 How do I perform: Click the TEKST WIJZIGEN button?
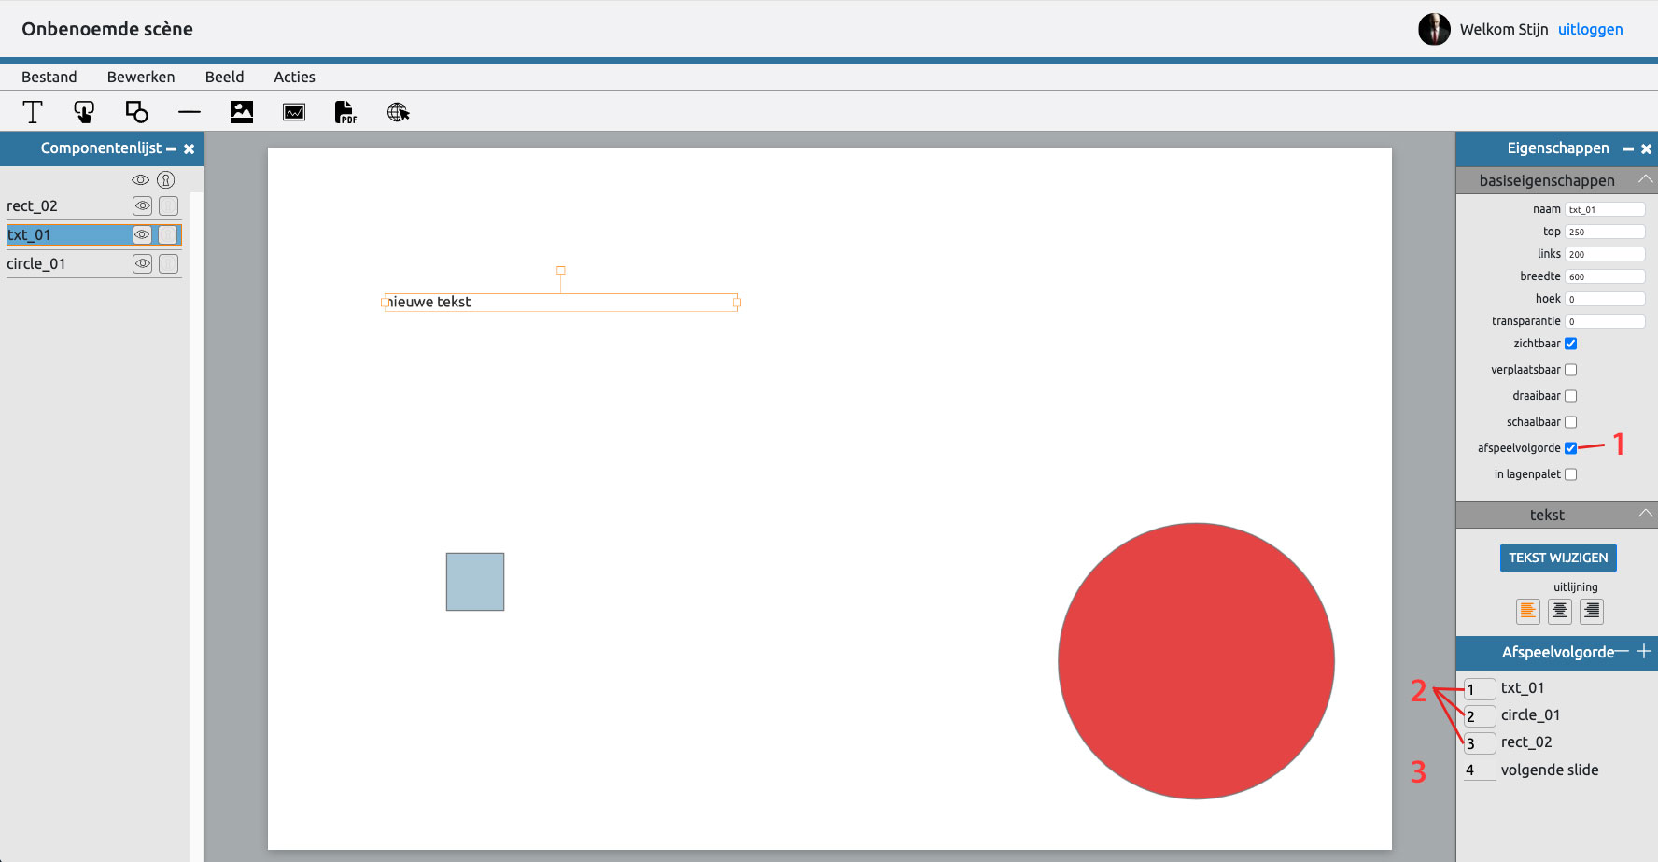1558,558
